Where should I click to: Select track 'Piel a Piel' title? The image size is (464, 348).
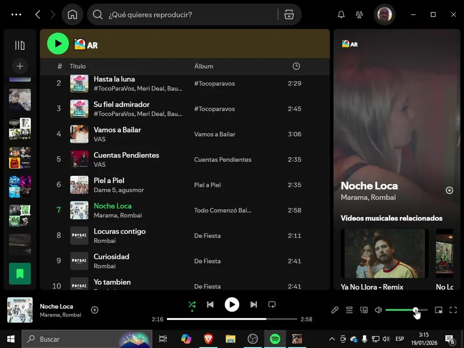(109, 180)
